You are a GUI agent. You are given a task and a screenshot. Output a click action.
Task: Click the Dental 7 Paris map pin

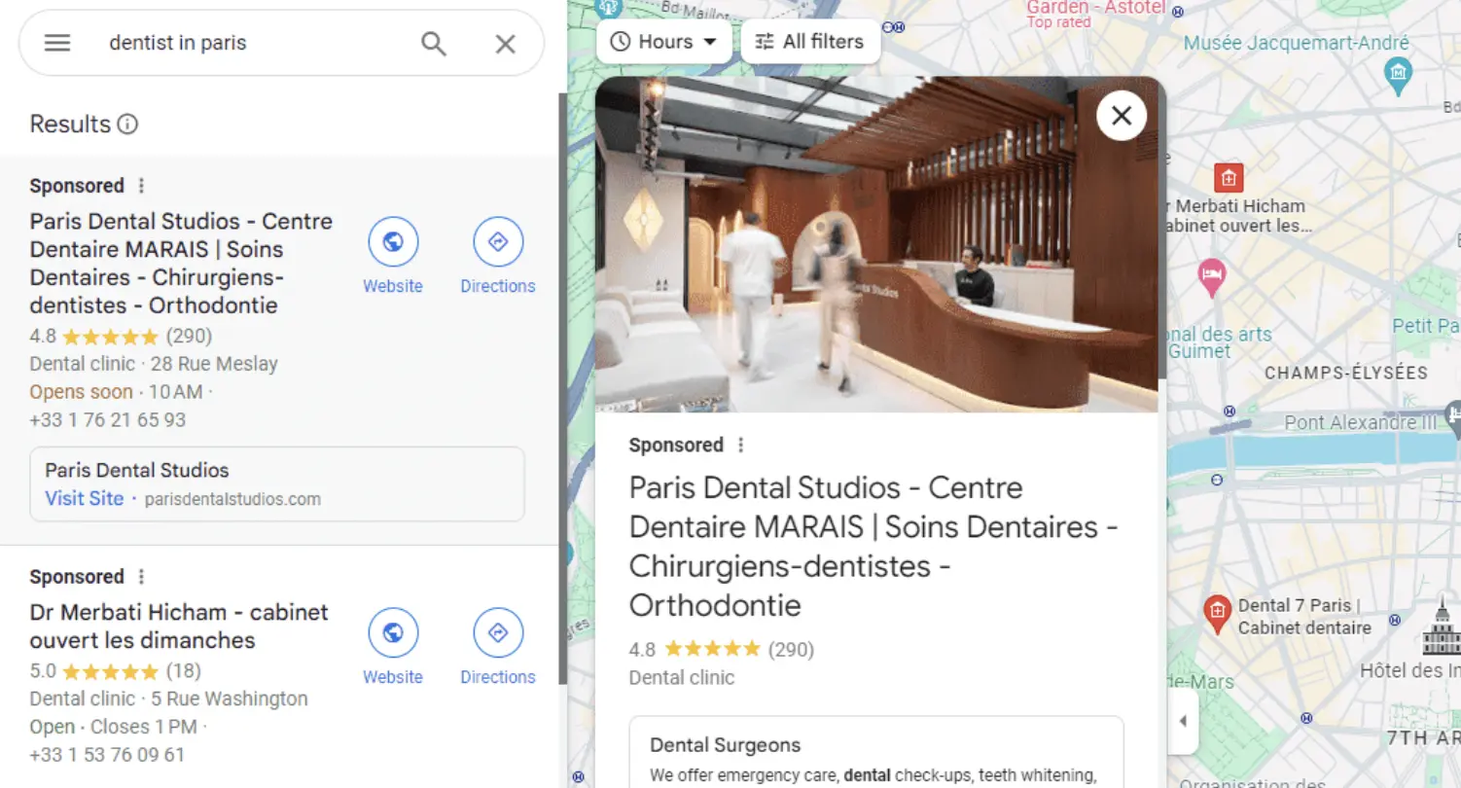(1217, 613)
